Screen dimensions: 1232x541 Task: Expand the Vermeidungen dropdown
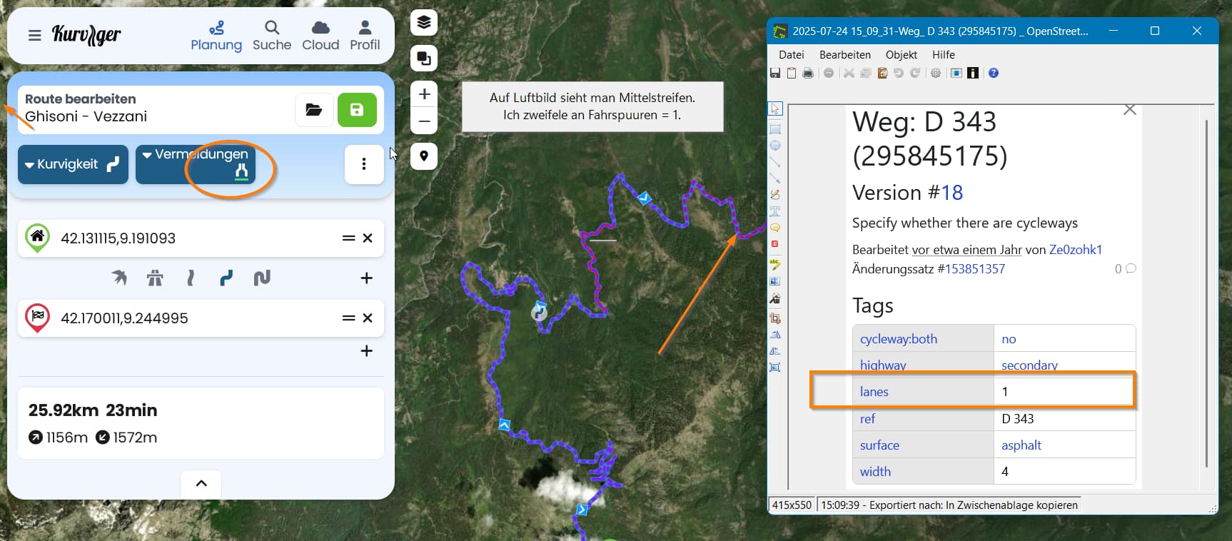pyautogui.click(x=195, y=164)
